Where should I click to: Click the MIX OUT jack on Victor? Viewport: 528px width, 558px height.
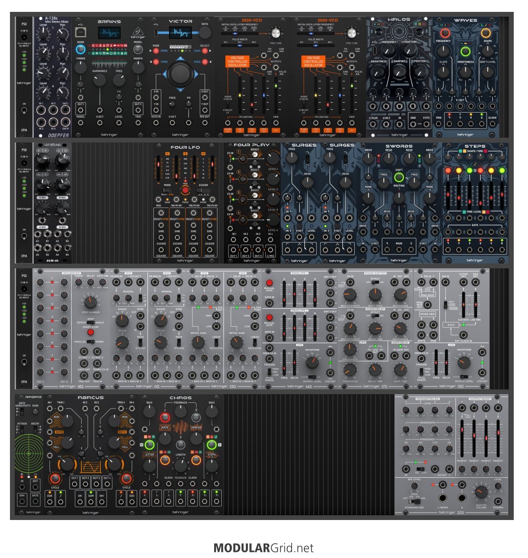point(205,123)
